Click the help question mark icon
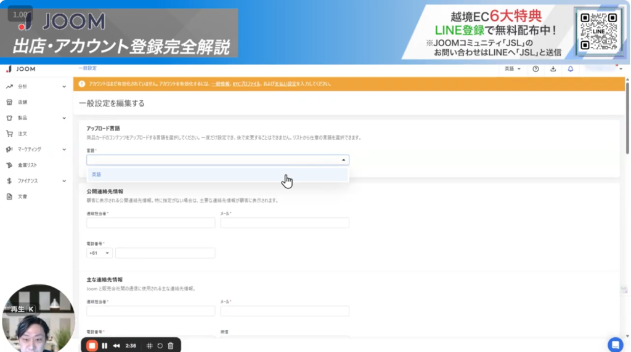Viewport: 631px width, 352px height. point(535,69)
